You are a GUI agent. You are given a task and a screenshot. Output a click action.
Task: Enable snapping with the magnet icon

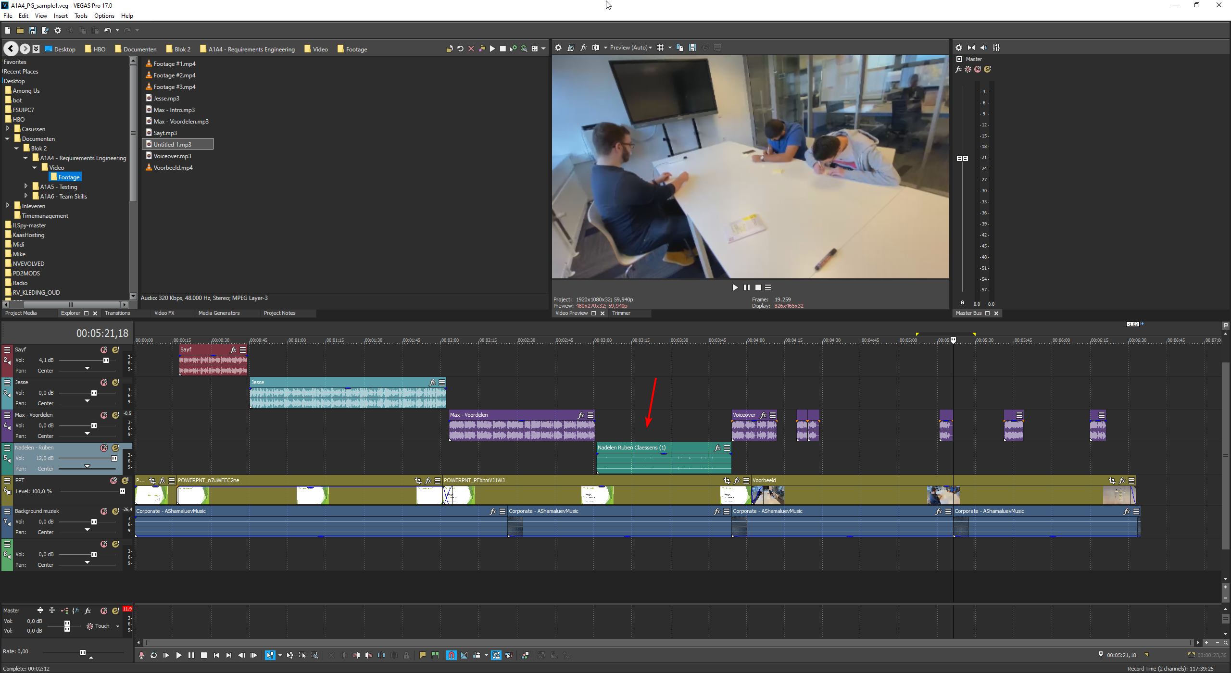click(451, 655)
